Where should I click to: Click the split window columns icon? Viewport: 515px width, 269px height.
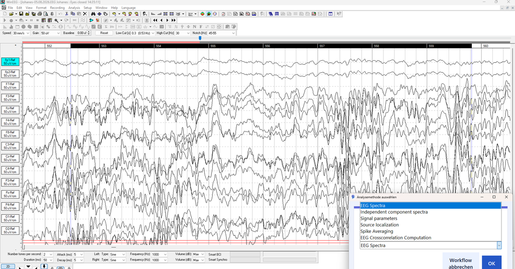pyautogui.click(x=330, y=14)
